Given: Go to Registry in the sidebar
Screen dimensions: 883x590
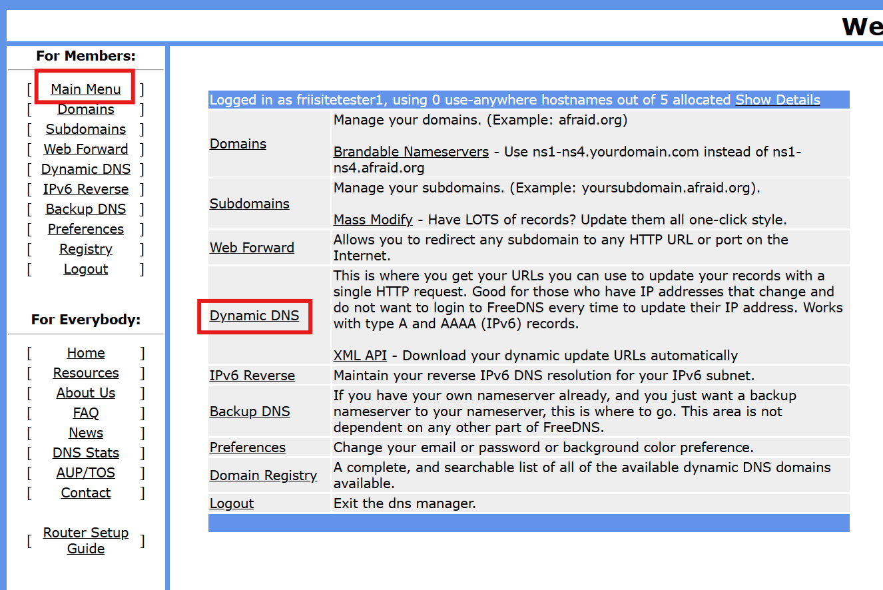Looking at the screenshot, I should (x=86, y=249).
